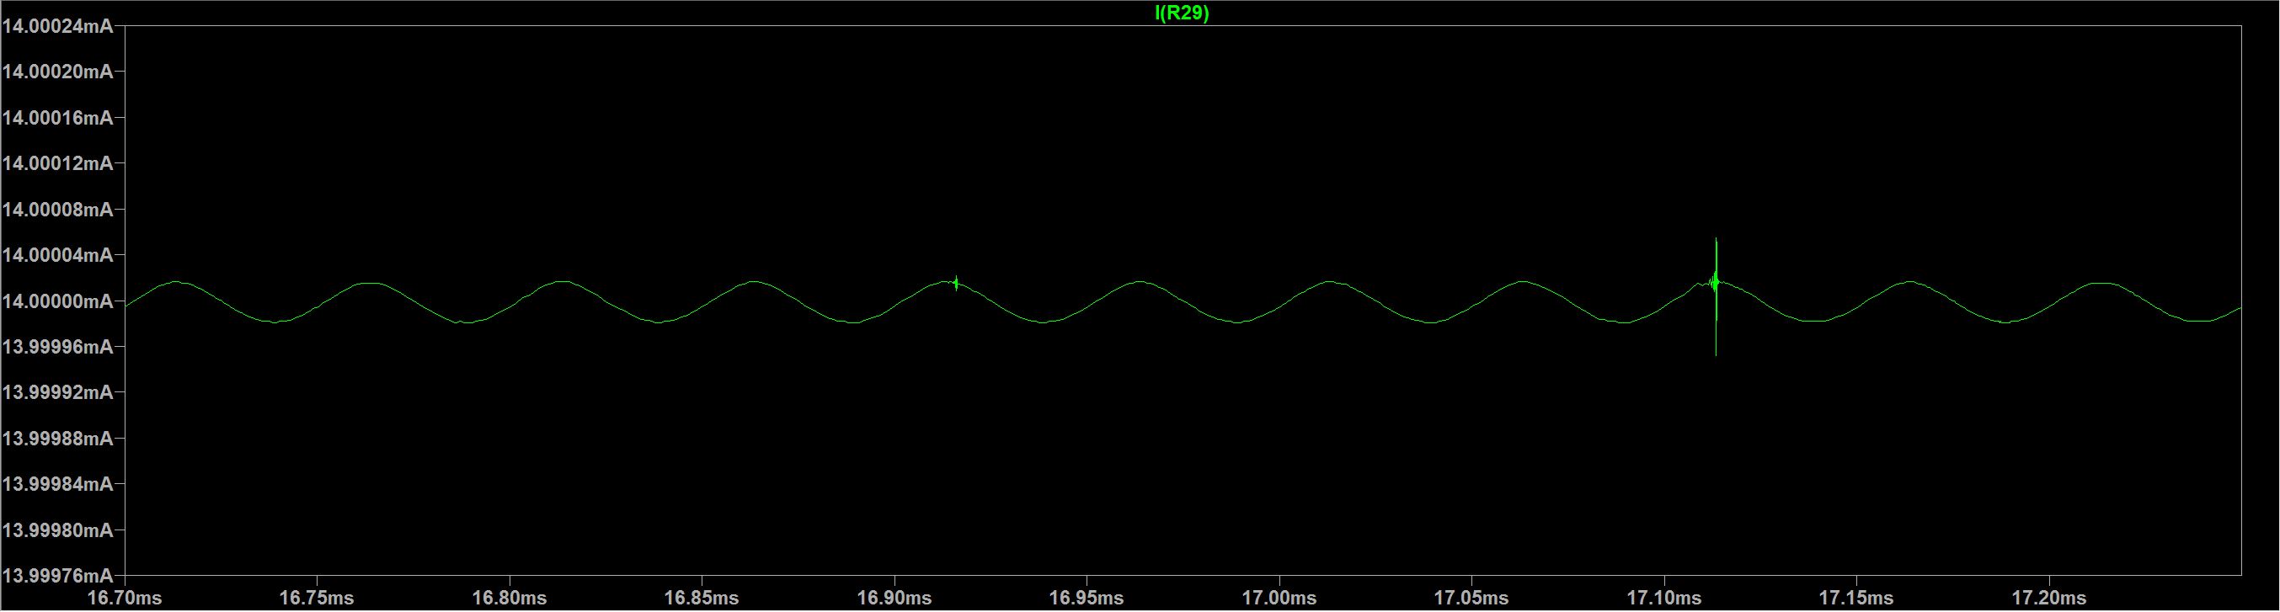Click the 13.99976mA bottom y-axis label
This screenshot has height=612, width=2280.
[57, 576]
